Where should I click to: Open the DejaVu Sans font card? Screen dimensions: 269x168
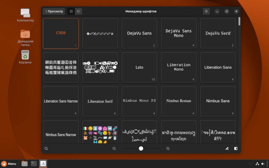pos(139,33)
